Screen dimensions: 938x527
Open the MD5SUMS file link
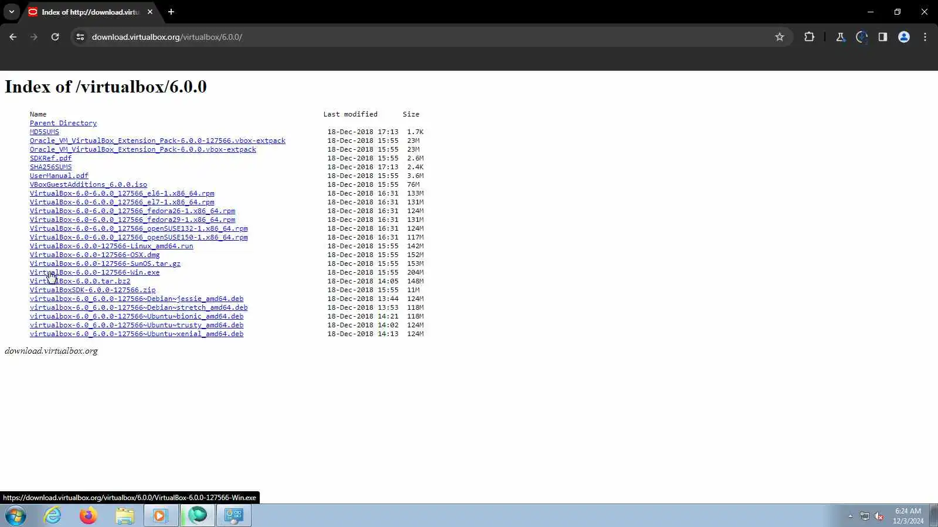(45, 132)
